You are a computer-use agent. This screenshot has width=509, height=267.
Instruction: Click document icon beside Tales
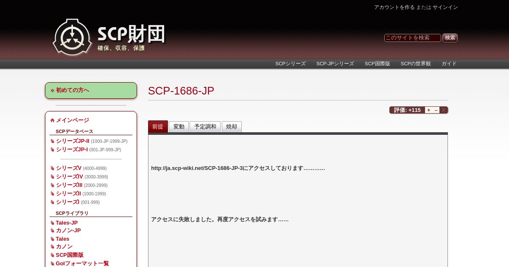(53, 239)
